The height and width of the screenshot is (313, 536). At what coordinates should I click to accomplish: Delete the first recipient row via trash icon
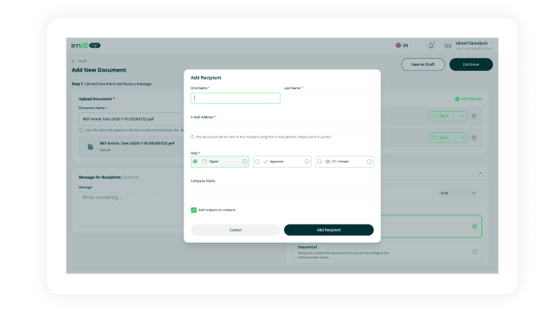[475, 116]
